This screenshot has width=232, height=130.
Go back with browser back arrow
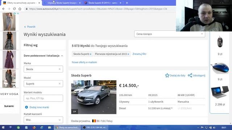4,9
